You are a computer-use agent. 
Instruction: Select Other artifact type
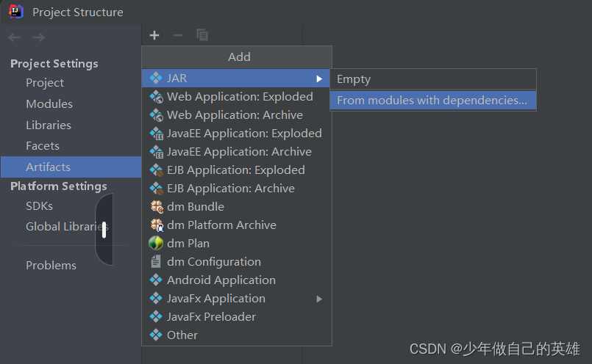237,335
